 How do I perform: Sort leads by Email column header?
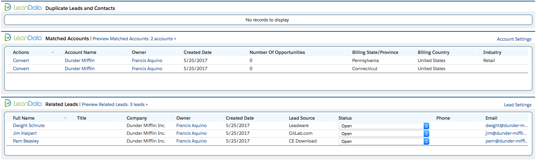click(491, 118)
